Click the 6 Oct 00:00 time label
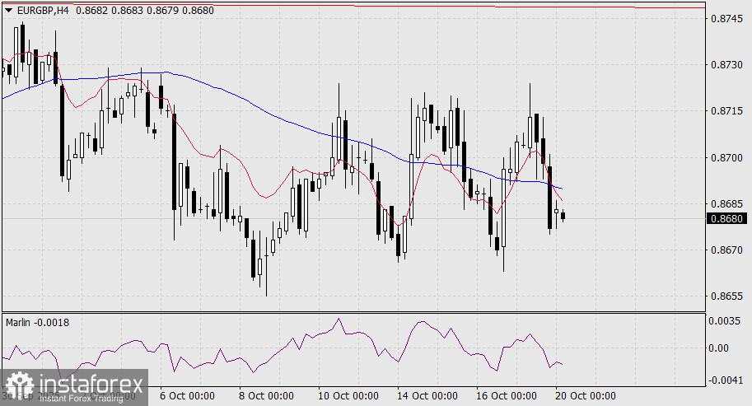 point(188,396)
